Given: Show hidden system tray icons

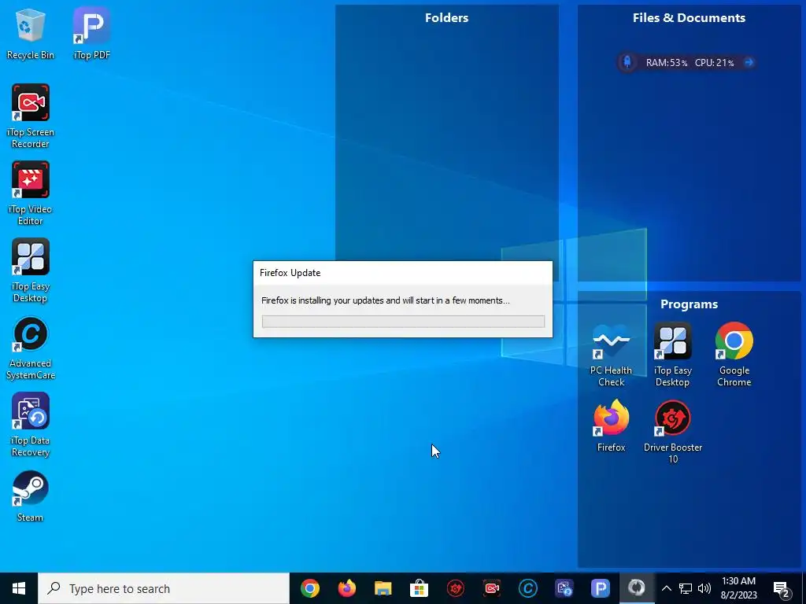Looking at the screenshot, I should (666, 588).
